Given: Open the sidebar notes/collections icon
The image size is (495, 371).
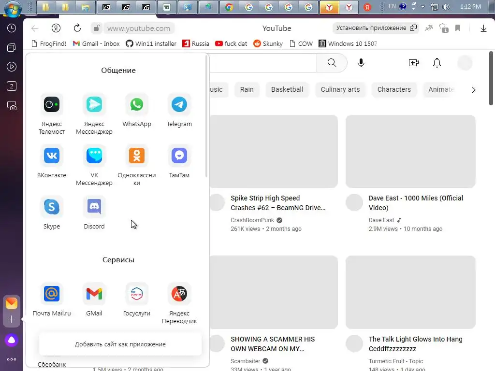Looking at the screenshot, I should (x=12, y=48).
